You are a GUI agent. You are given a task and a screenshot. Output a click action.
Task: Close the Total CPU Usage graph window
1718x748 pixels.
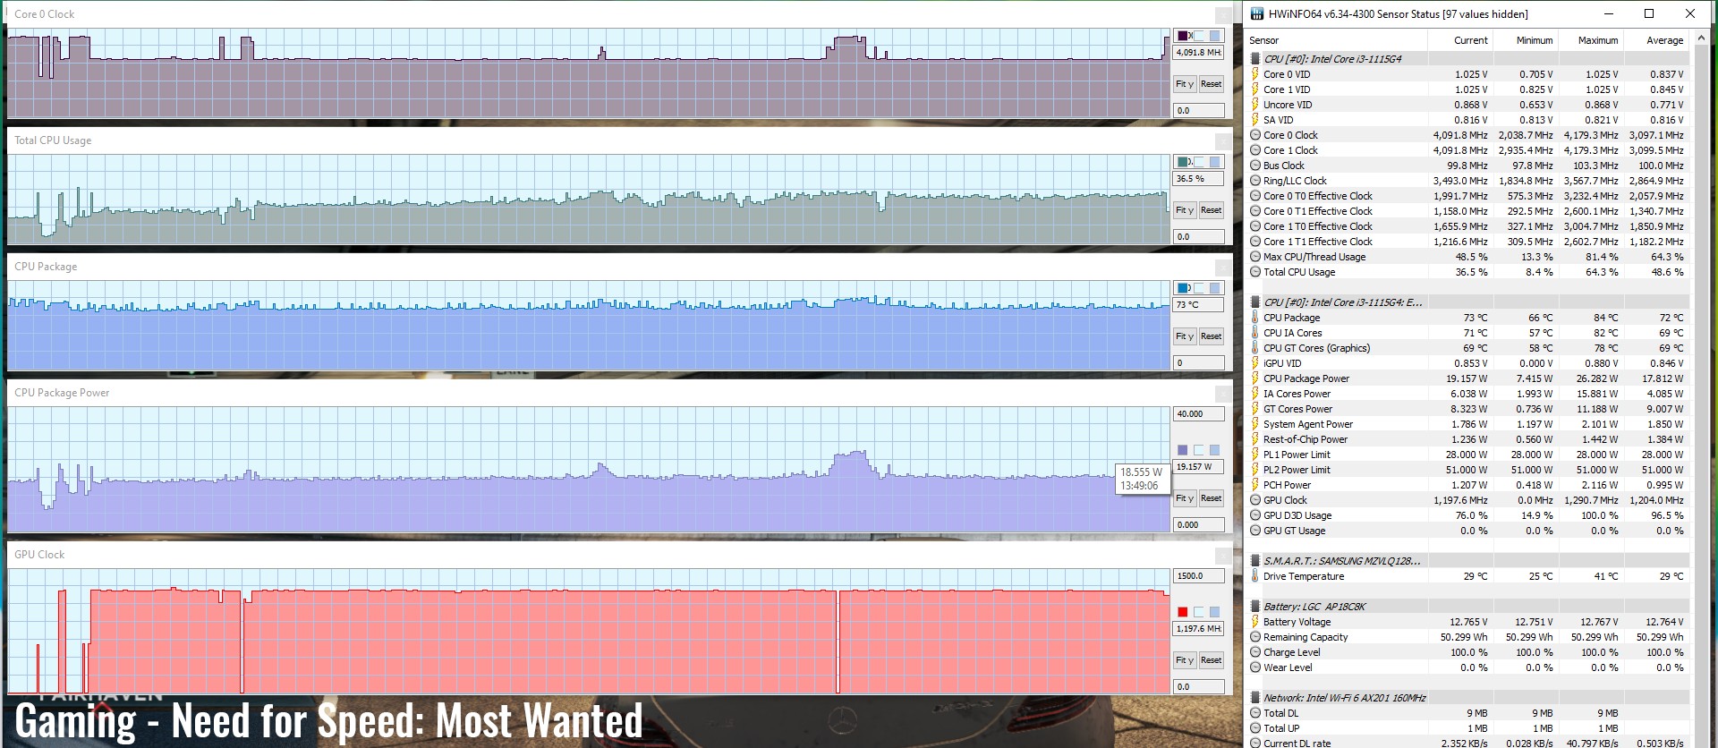point(1222,141)
